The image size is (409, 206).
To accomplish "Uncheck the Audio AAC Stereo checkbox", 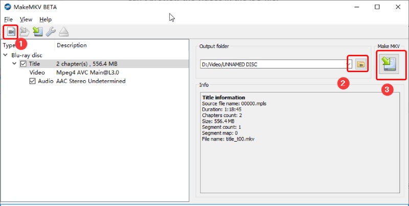I will click(32, 81).
